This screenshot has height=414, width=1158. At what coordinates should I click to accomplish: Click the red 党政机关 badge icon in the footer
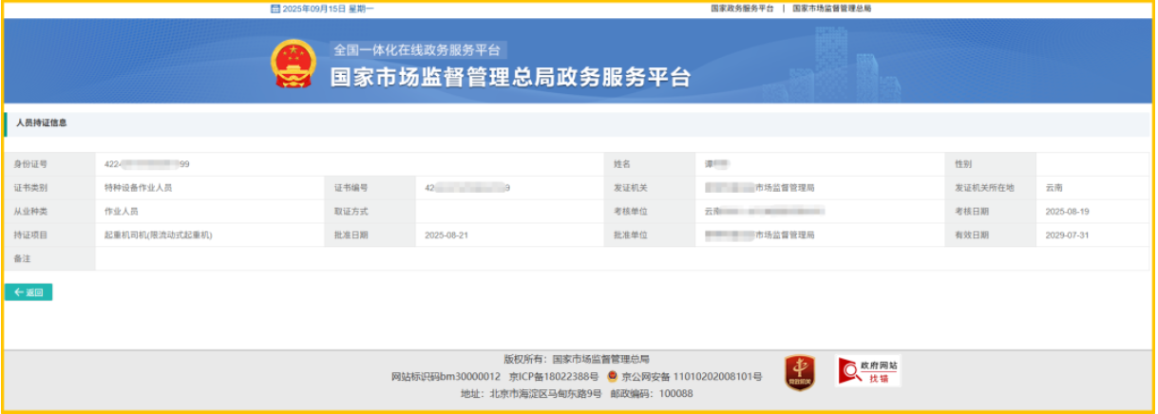pos(799,372)
